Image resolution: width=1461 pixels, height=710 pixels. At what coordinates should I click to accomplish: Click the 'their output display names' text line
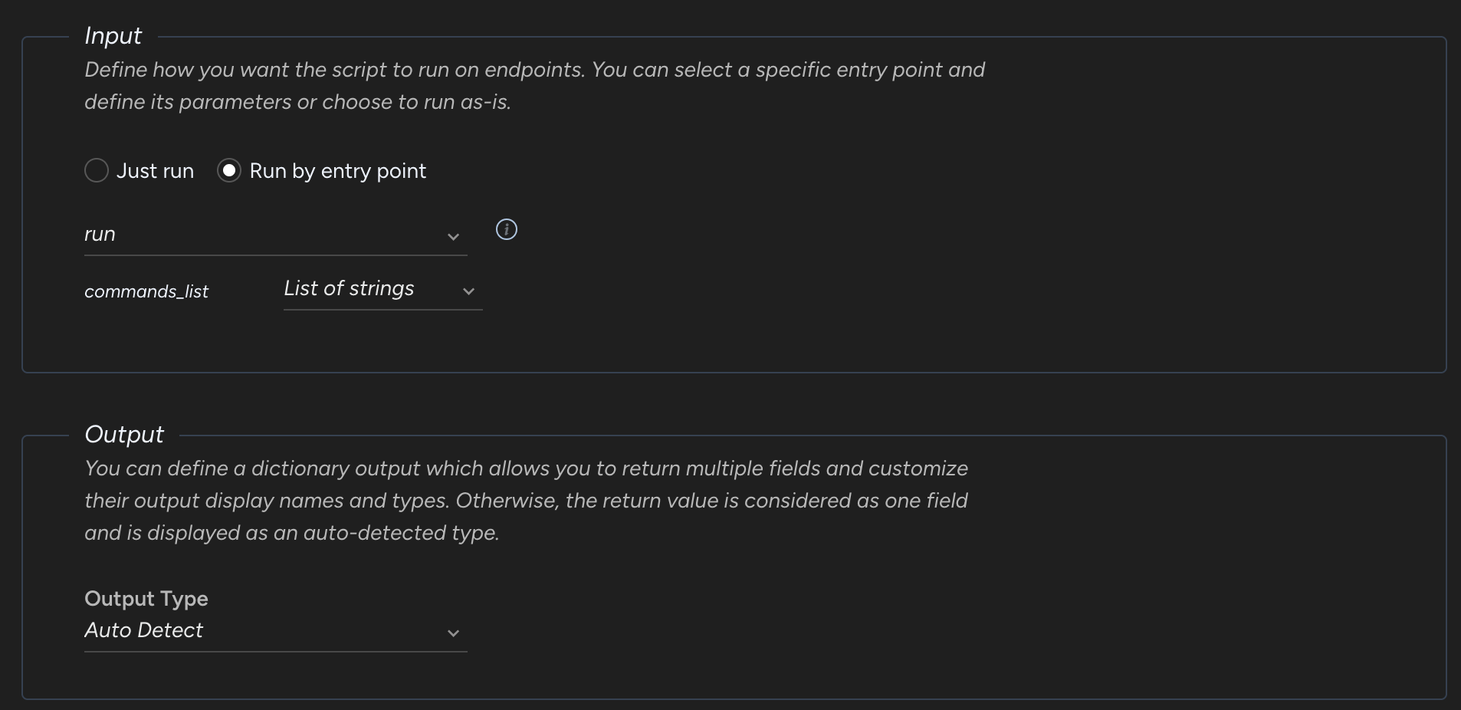pyautogui.click(x=526, y=501)
